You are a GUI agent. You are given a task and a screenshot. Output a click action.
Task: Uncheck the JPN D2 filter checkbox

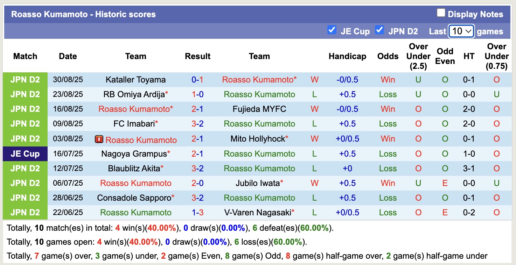click(379, 30)
